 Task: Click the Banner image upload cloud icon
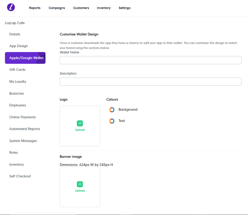point(80,184)
